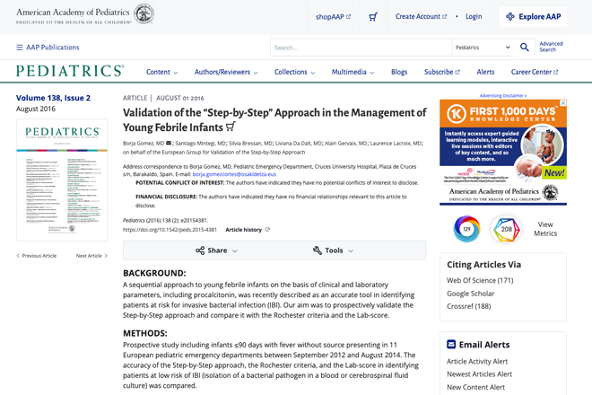592x395 pixels.
Task: Click author name Liviana Da Dalt, MD
Action: pyautogui.click(x=299, y=144)
